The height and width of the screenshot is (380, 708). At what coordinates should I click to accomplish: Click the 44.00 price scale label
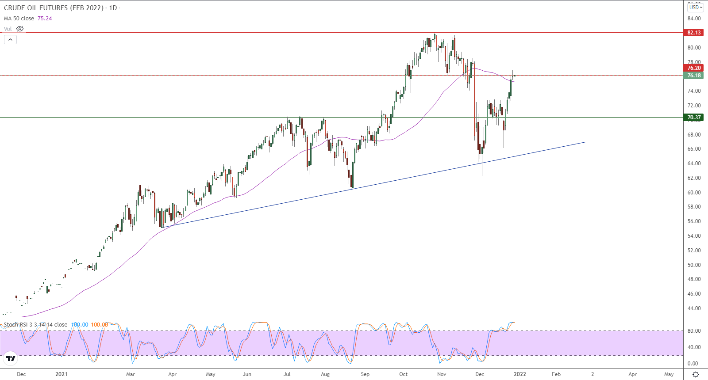[x=694, y=308]
